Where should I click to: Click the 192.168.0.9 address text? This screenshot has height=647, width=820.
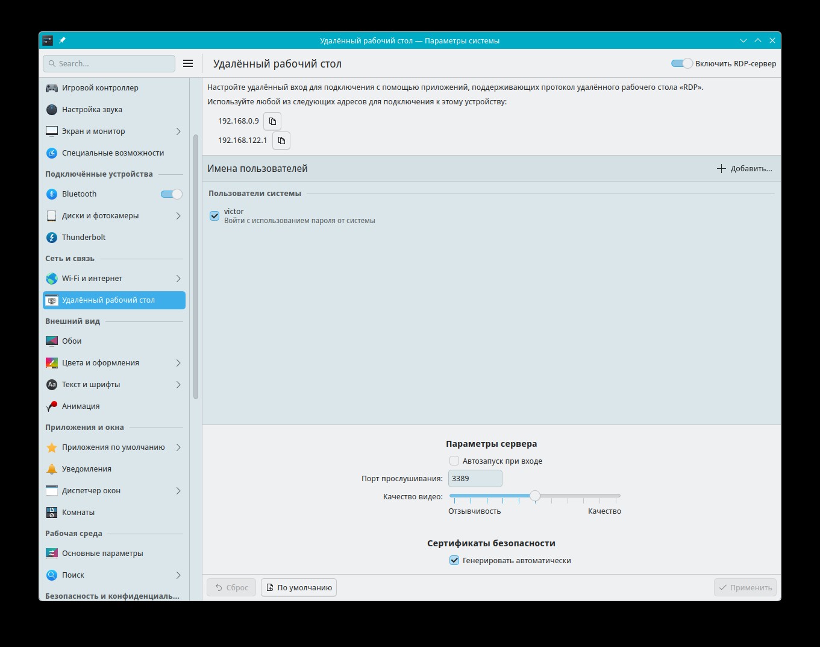click(x=239, y=121)
